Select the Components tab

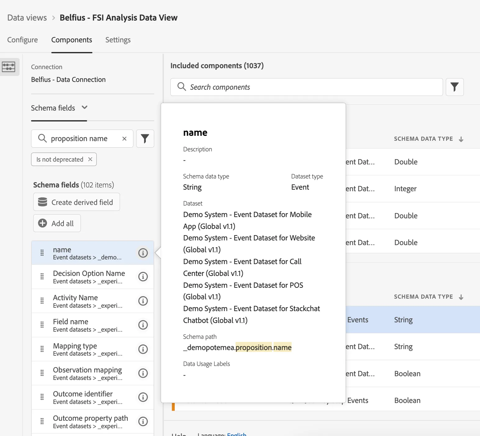pos(72,40)
